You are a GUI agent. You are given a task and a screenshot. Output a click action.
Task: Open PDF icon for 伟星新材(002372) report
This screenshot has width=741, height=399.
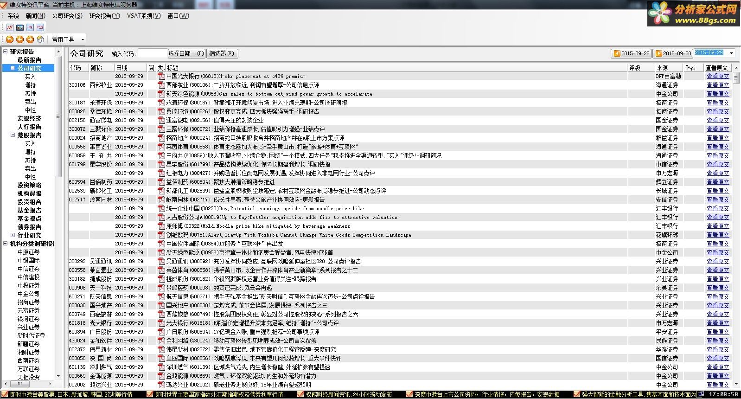pyautogui.click(x=161, y=349)
